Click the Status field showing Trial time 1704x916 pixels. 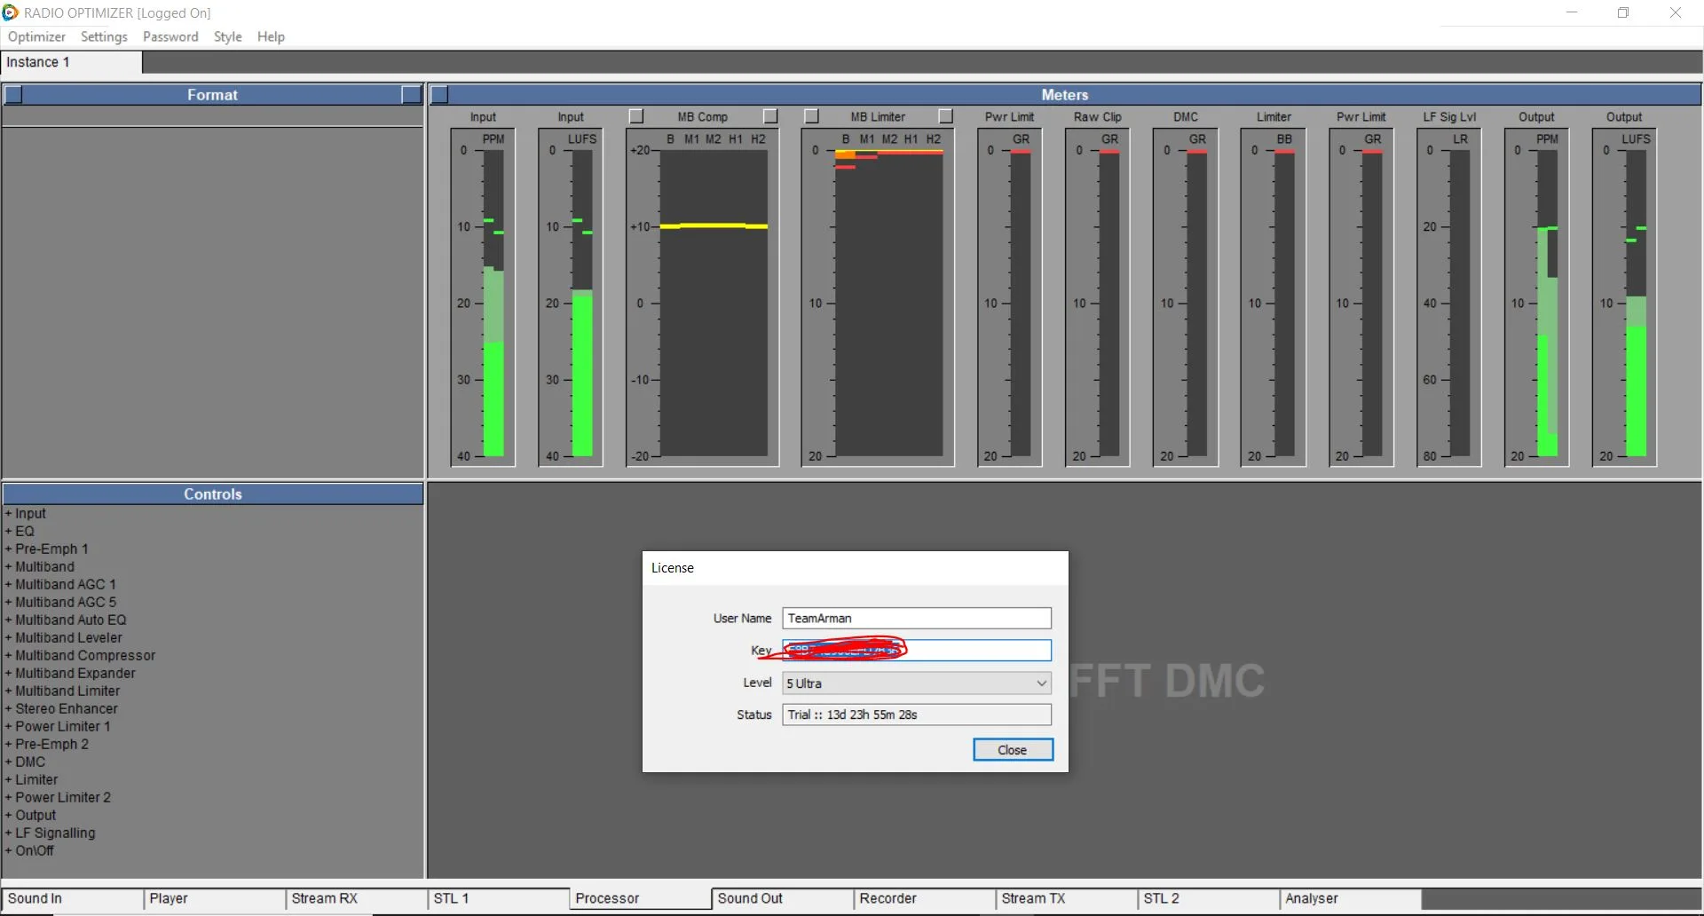pyautogui.click(x=917, y=715)
